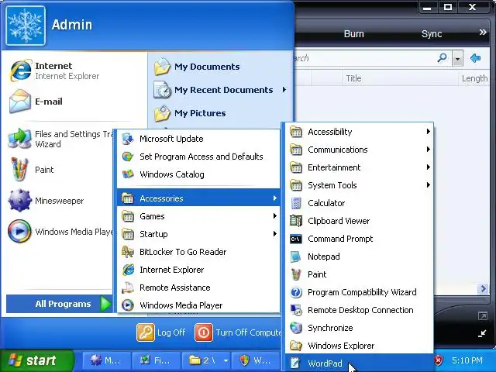Open Windows Media Player in recent programs

pos(60,232)
